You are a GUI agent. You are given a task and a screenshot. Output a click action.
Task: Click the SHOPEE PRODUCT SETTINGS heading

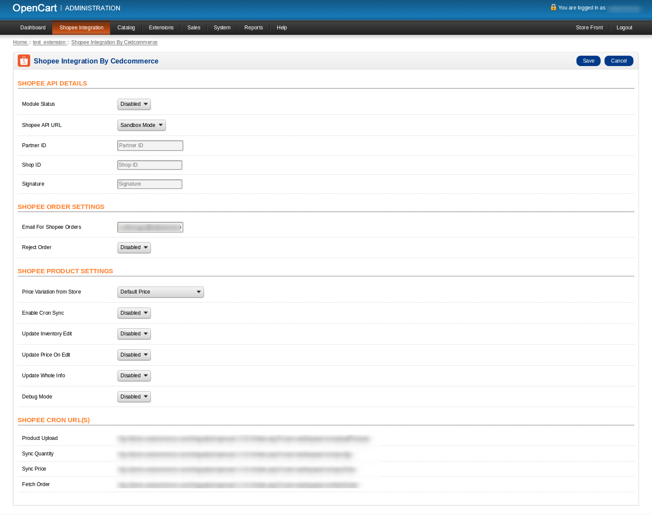click(x=65, y=271)
